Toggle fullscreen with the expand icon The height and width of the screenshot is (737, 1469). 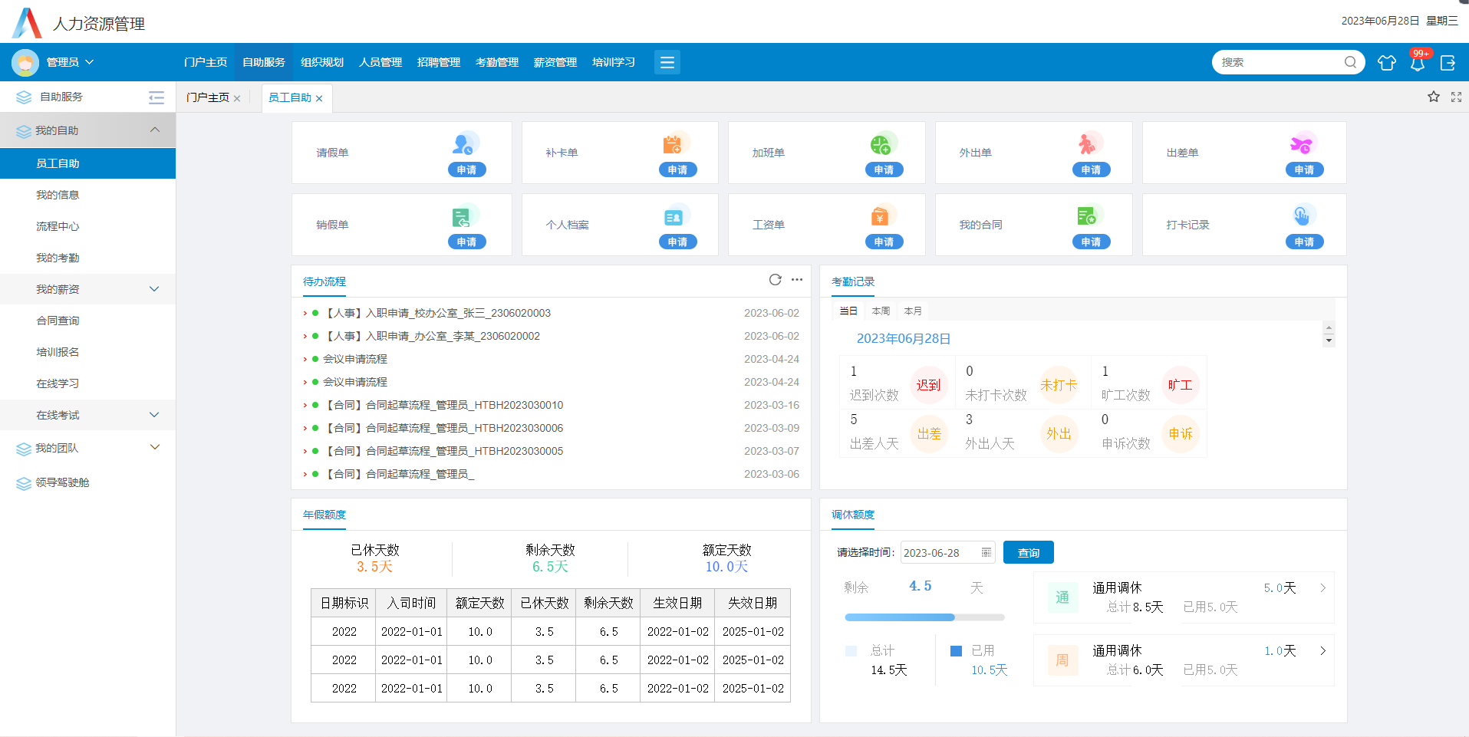(x=1456, y=97)
